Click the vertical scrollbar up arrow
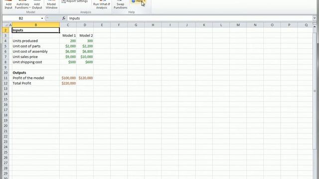 pos(315,26)
